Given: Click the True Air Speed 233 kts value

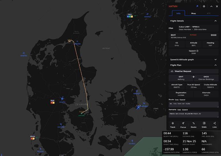Looking at the screenshot, I should pos(193,87).
